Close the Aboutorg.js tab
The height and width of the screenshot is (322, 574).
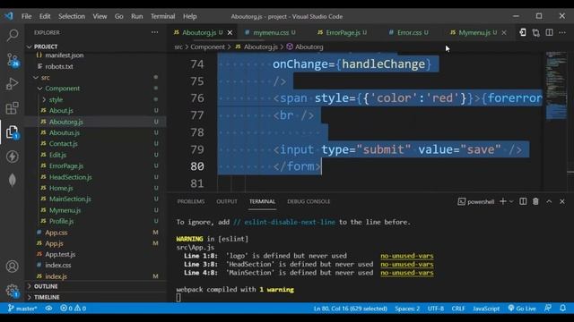[230, 32]
